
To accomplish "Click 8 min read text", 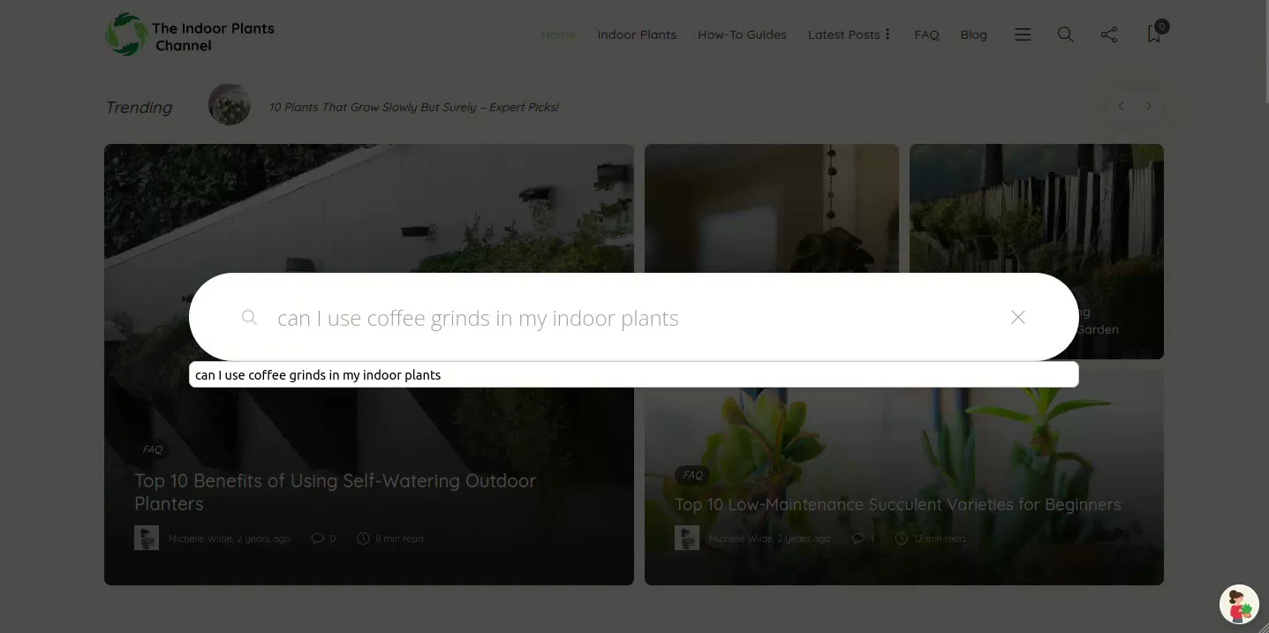I will point(399,539).
